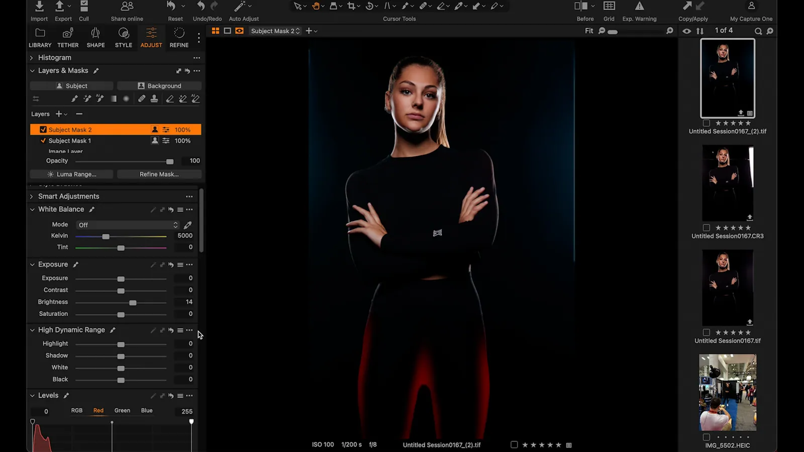The width and height of the screenshot is (804, 452).
Task: Click the Refine Mask button
Action: (159, 174)
